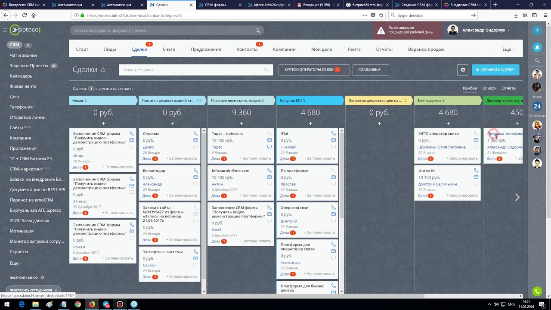Click phone icon on the Стерком card
551x310 pixels.
point(195,133)
